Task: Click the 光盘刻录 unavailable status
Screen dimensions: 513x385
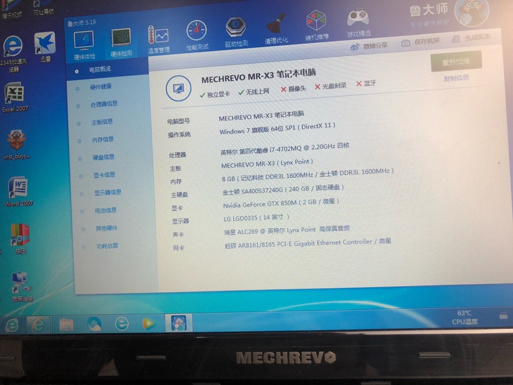Action: (x=331, y=86)
